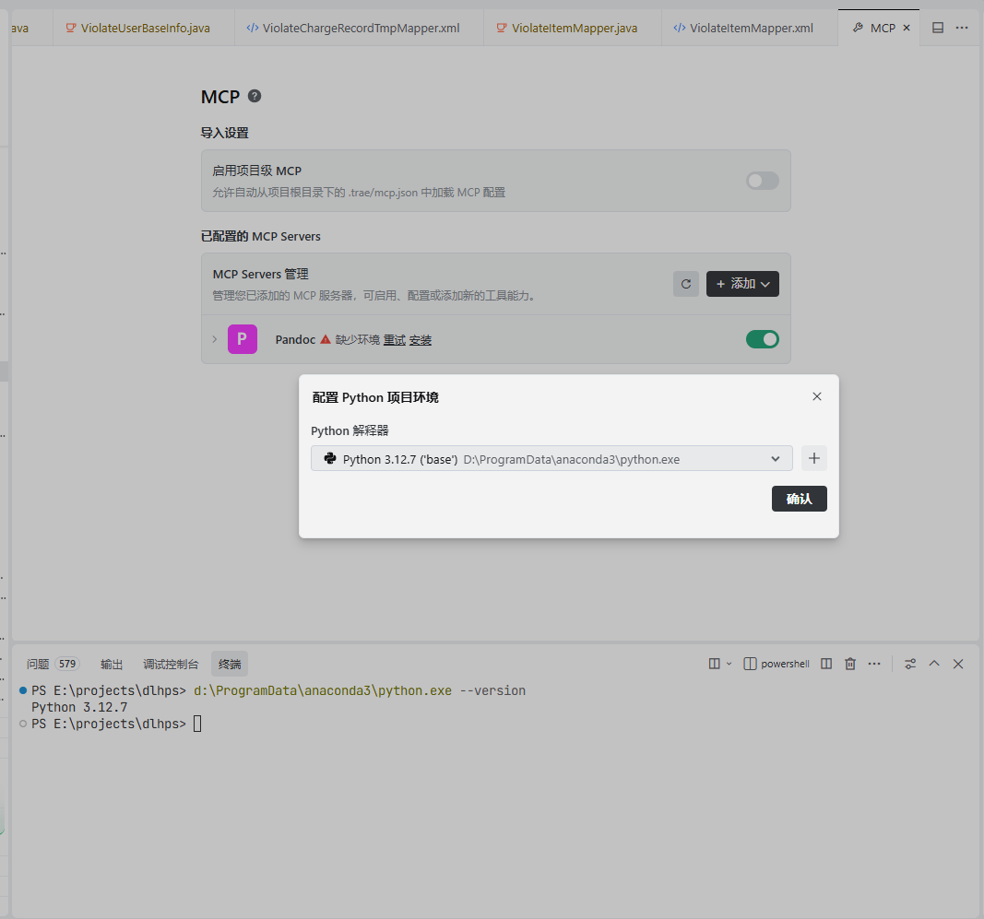Click the purple Pandoc server icon
This screenshot has height=919, width=984.
click(x=243, y=339)
